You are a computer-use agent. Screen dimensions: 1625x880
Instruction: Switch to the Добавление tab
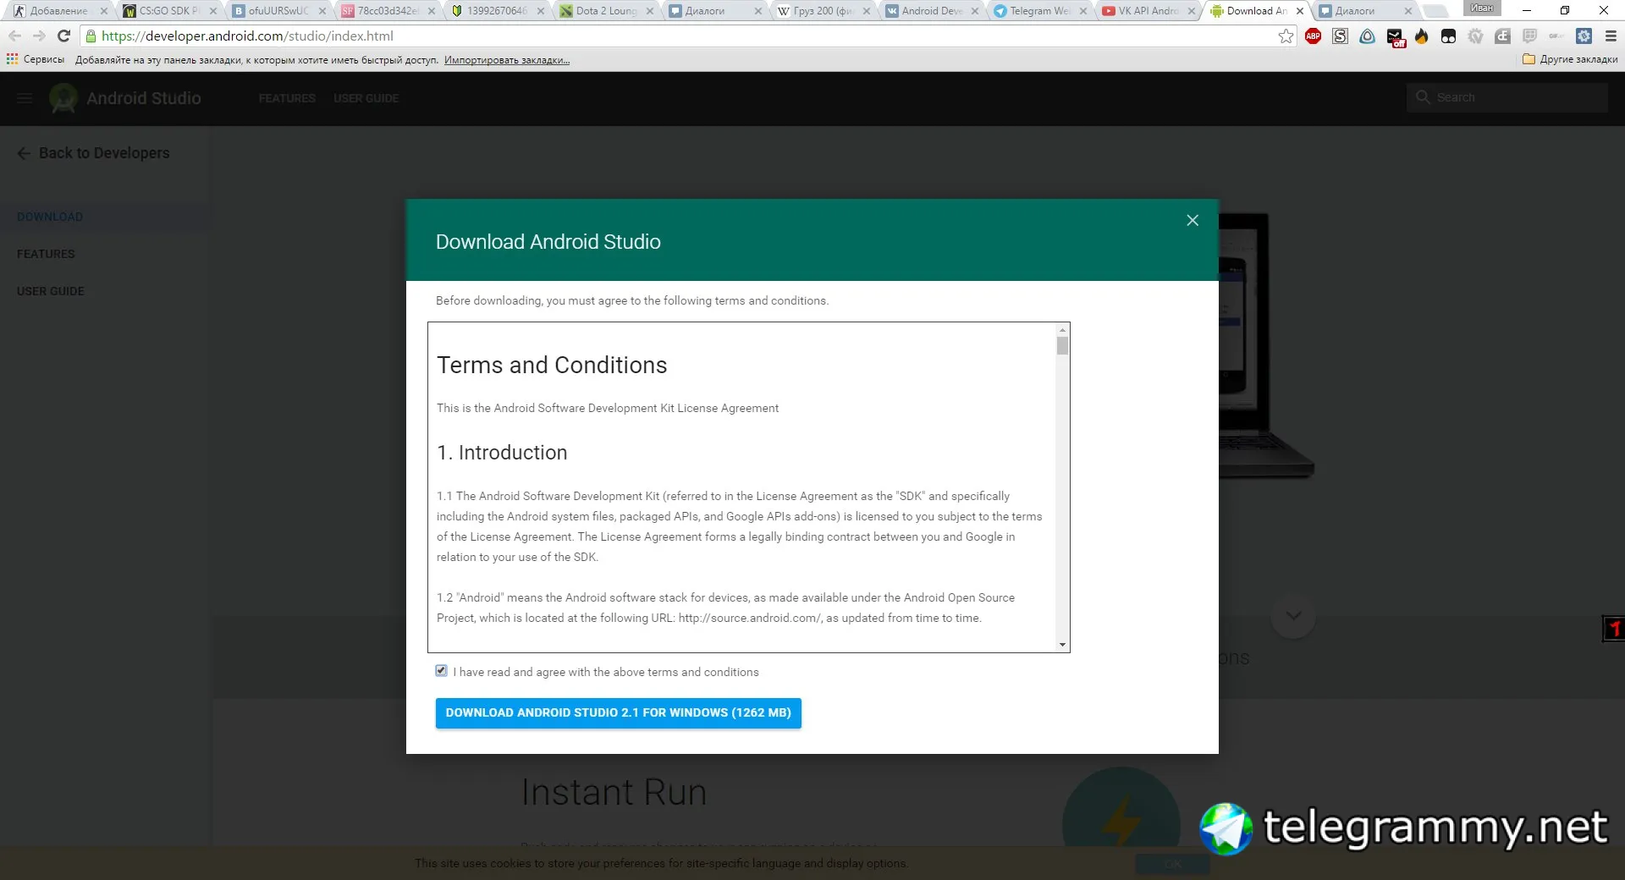(x=60, y=11)
